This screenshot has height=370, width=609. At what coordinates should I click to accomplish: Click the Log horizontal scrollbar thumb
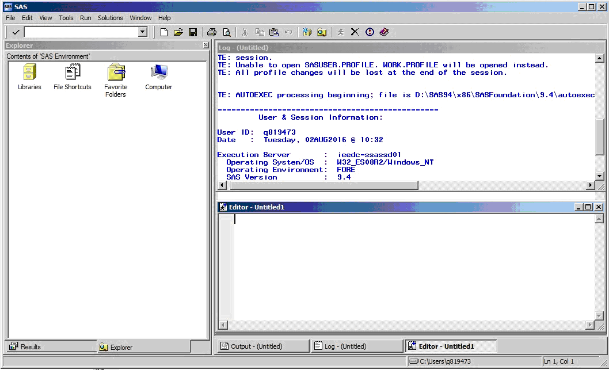(x=324, y=185)
